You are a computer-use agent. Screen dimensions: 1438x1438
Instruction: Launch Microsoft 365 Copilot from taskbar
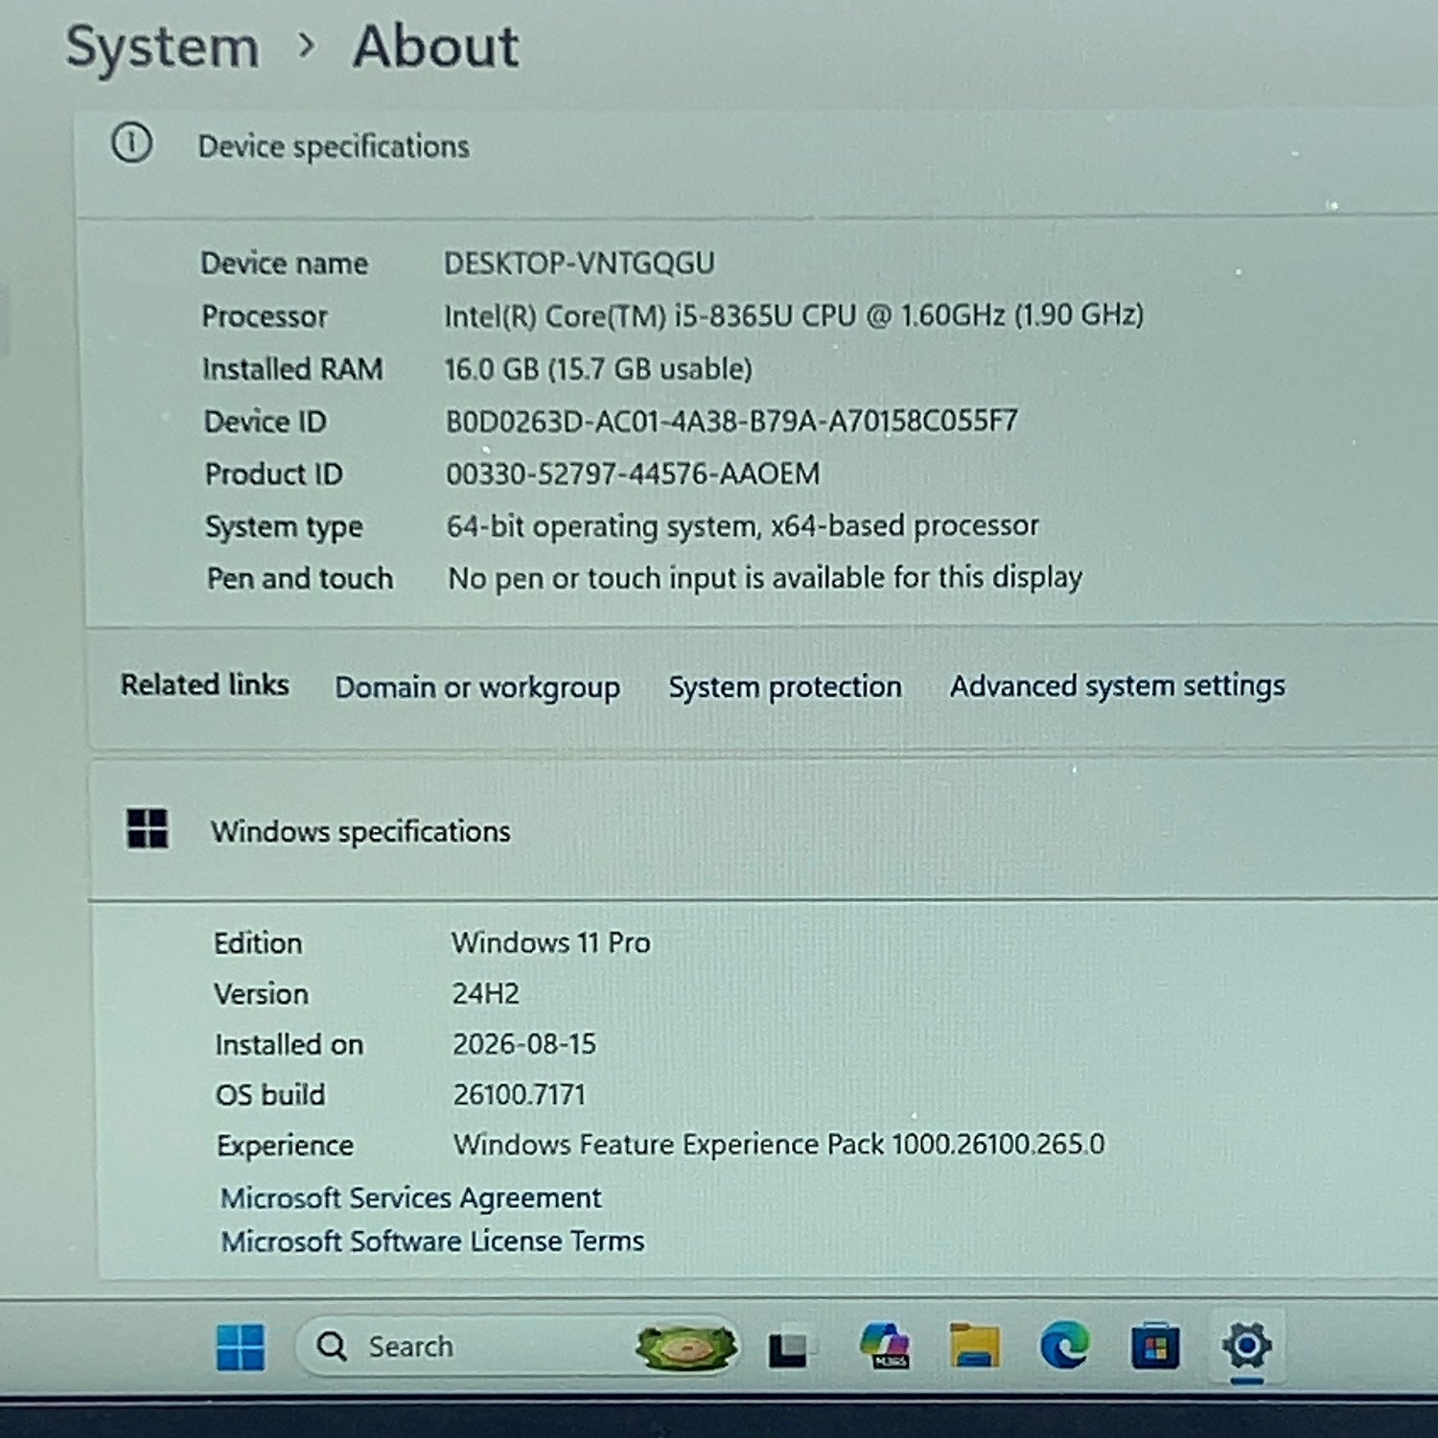[885, 1345]
